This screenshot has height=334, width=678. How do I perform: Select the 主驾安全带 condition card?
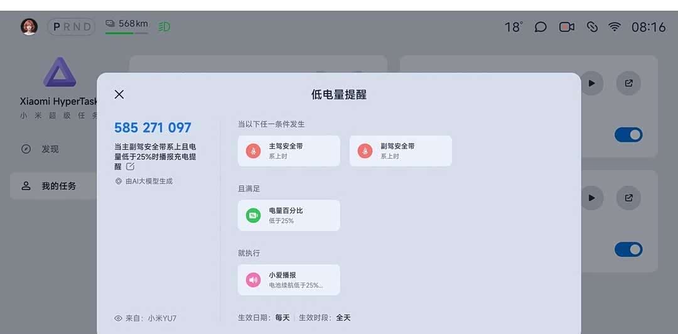289,151
